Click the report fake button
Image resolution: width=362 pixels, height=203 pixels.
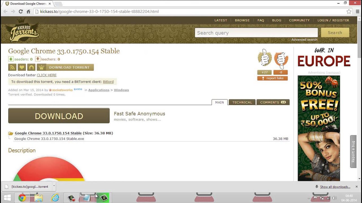click(x=272, y=78)
